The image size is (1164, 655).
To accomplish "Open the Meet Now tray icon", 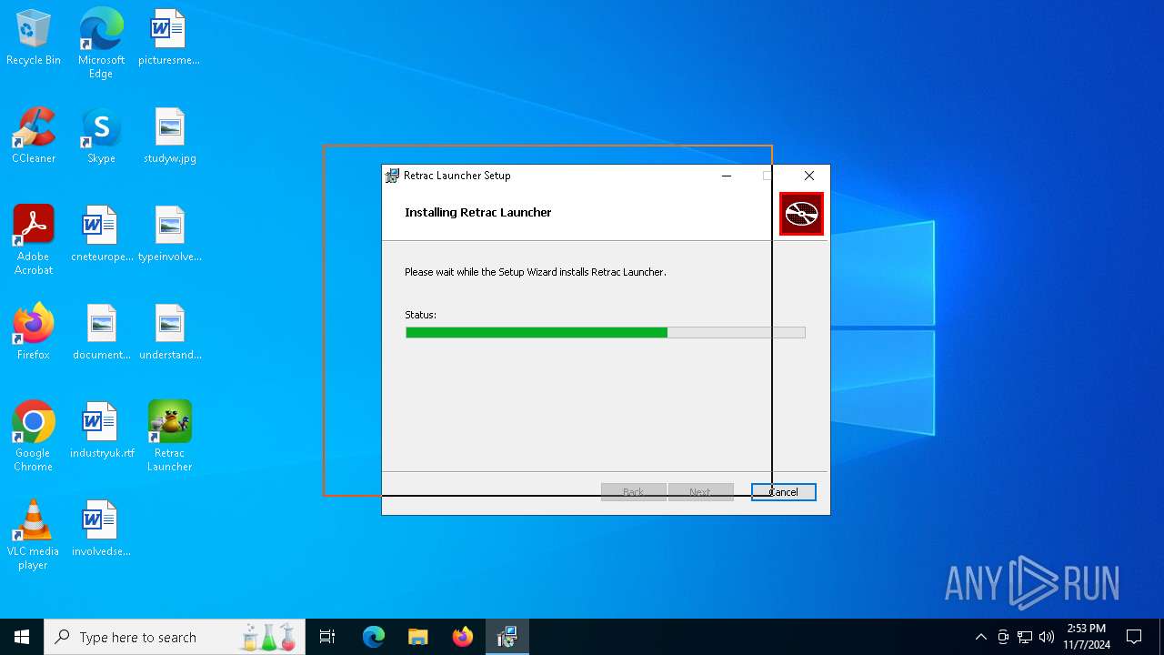I will [x=1003, y=637].
